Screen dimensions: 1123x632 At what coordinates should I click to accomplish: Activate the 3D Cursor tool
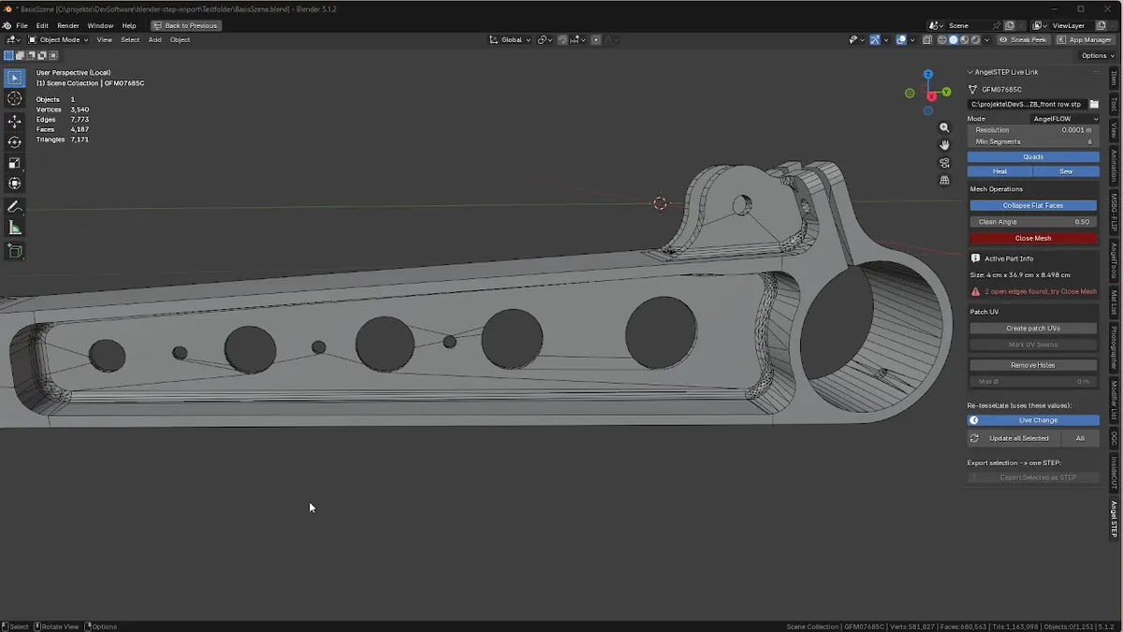[14, 98]
